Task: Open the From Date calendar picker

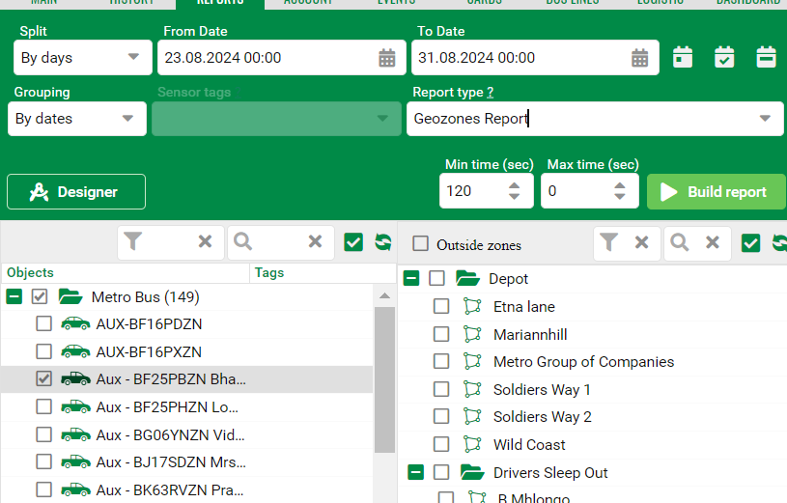Action: [387, 58]
